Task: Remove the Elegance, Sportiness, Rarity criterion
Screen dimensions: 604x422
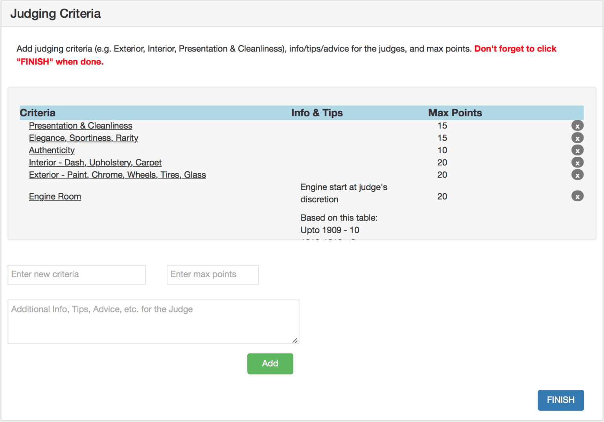Action: 577,138
